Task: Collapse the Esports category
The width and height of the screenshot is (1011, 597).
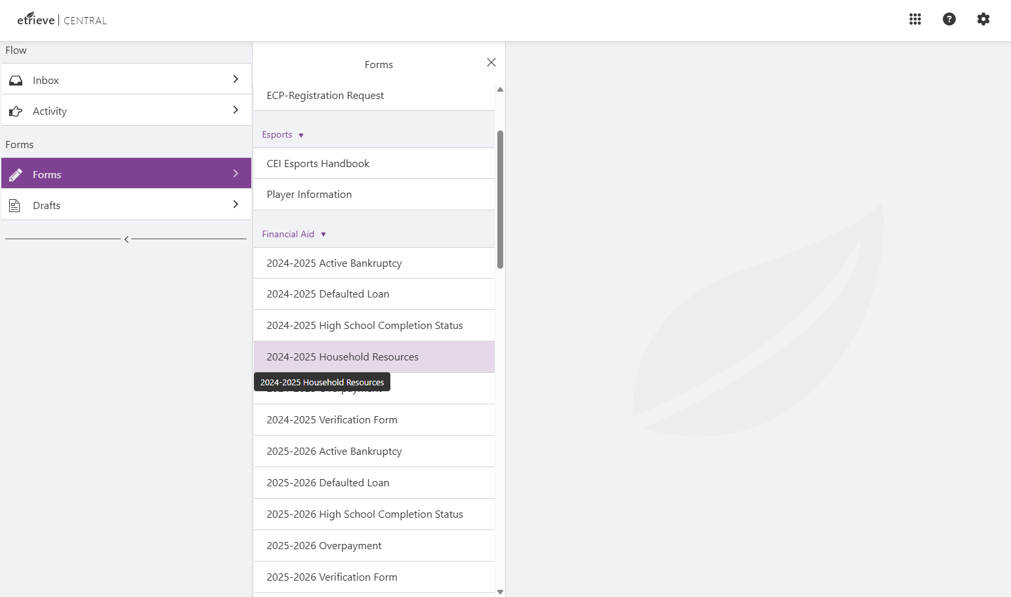Action: (283, 135)
